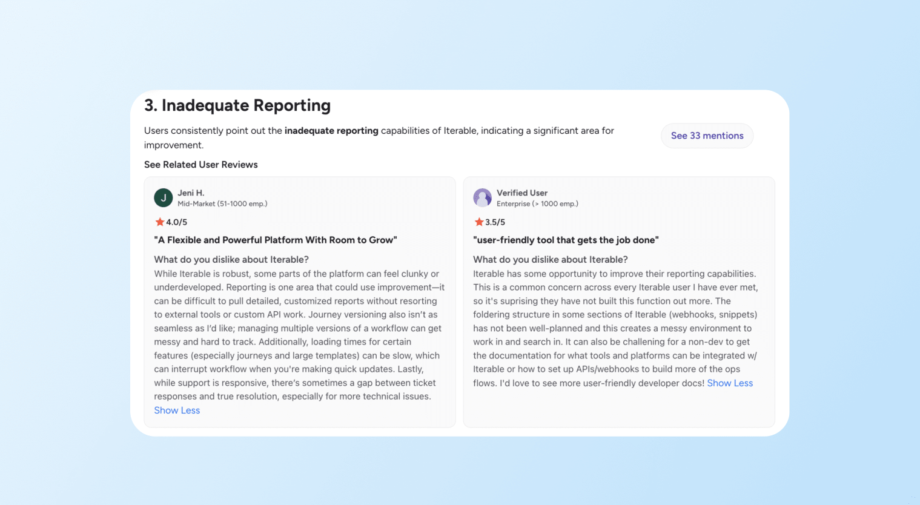This screenshot has width=920, height=505.
Task: Click the Verified User profile avatar icon
Action: (x=482, y=198)
